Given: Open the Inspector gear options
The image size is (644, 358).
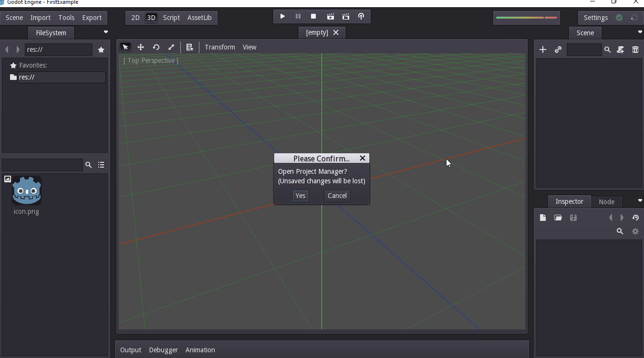Looking at the screenshot, I should tap(635, 231).
